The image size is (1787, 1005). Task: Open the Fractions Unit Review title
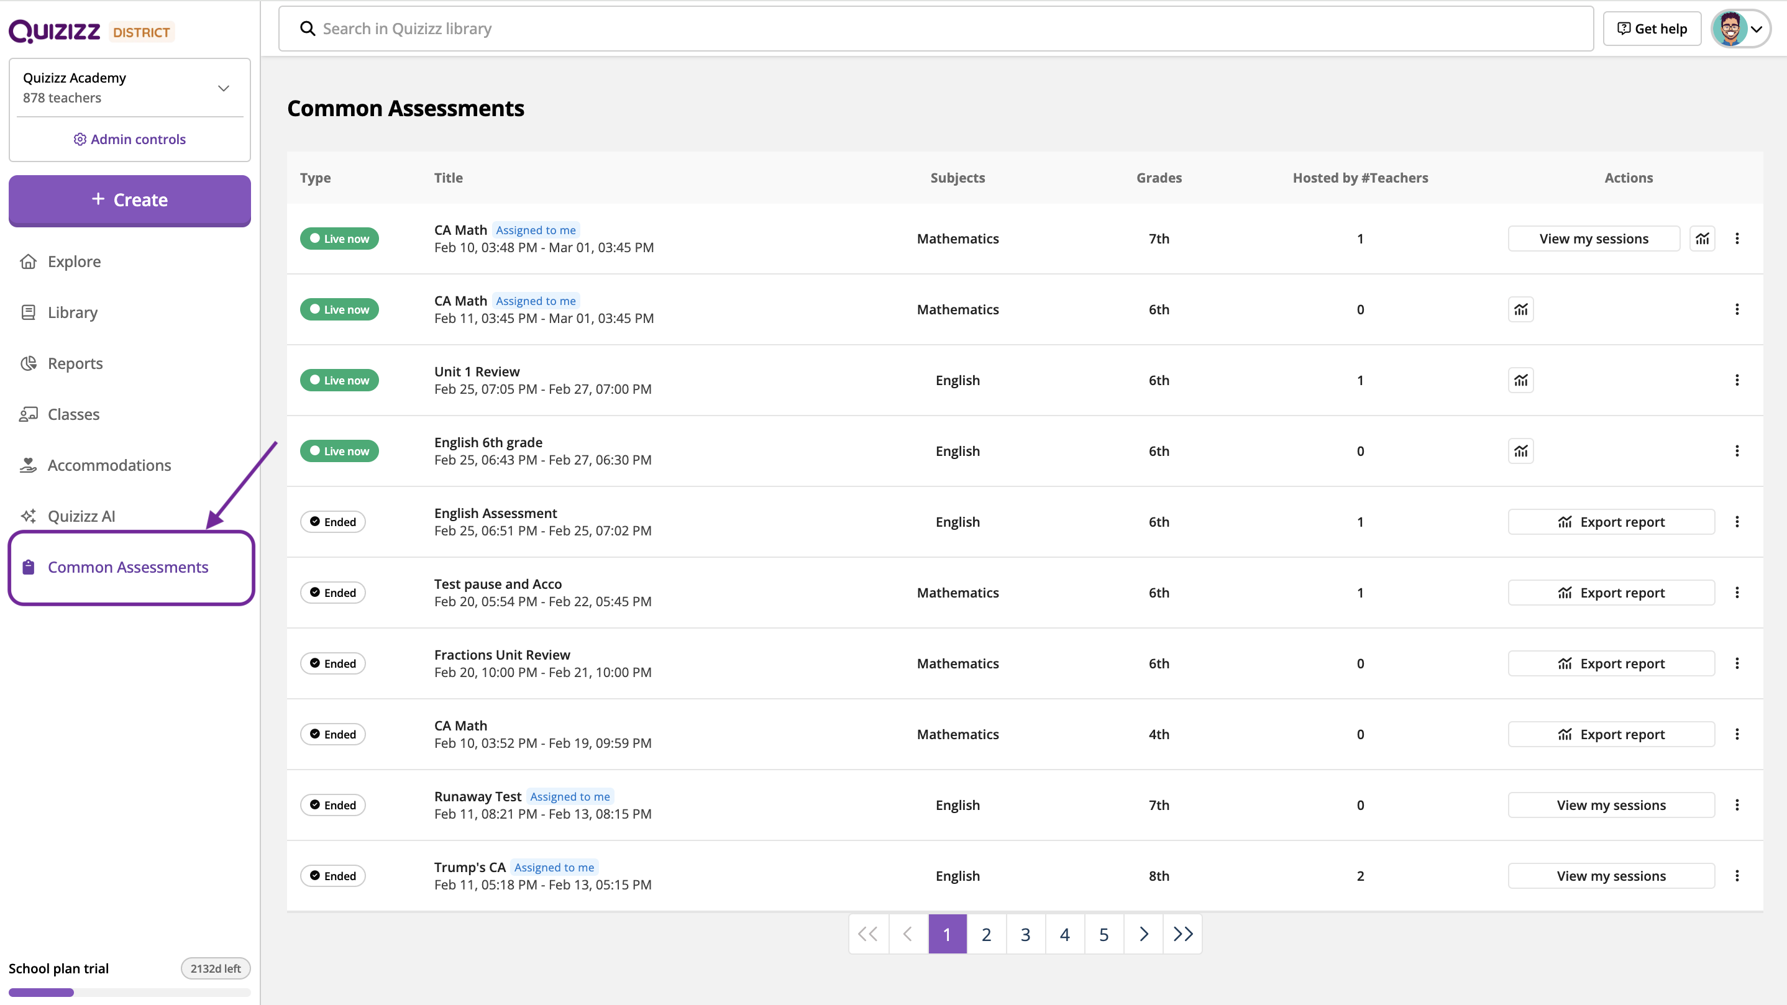tap(501, 655)
